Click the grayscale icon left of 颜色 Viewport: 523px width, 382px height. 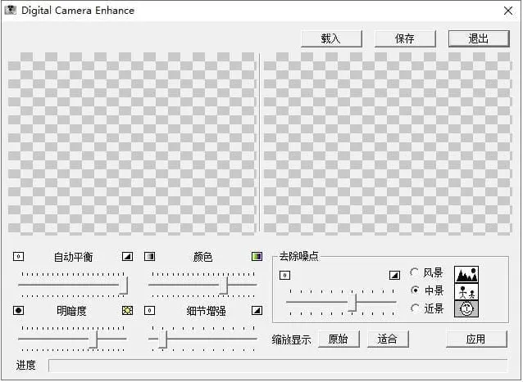(150, 257)
